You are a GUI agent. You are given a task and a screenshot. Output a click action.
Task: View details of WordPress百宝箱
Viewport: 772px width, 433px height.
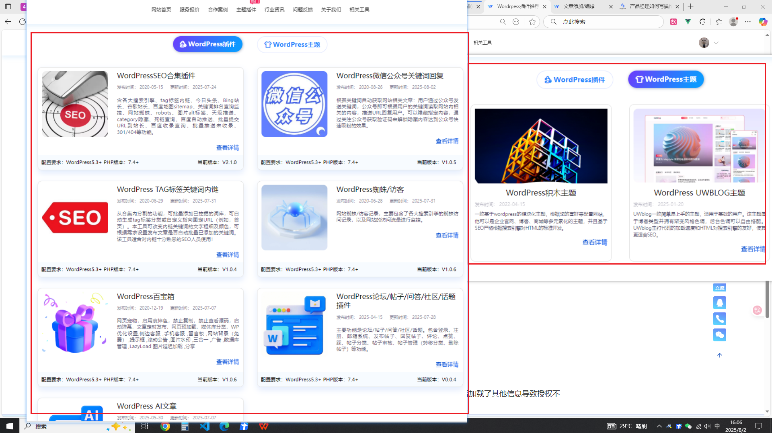(228, 362)
